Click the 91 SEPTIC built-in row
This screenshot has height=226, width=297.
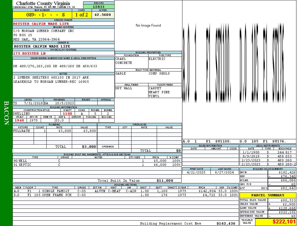[x=97, y=165]
